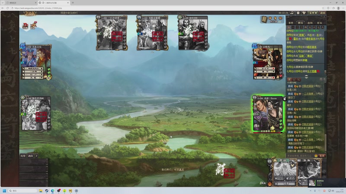Select the 二 seat log filter
Screen dimensions: 346x194
[297, 28]
